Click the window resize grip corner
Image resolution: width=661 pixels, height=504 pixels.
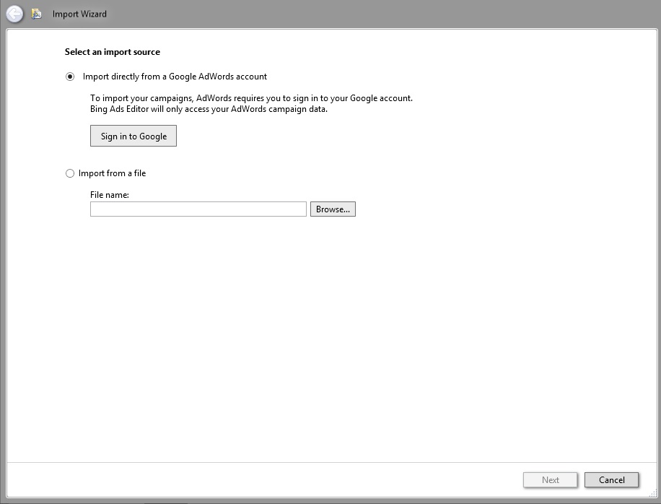tap(653, 493)
